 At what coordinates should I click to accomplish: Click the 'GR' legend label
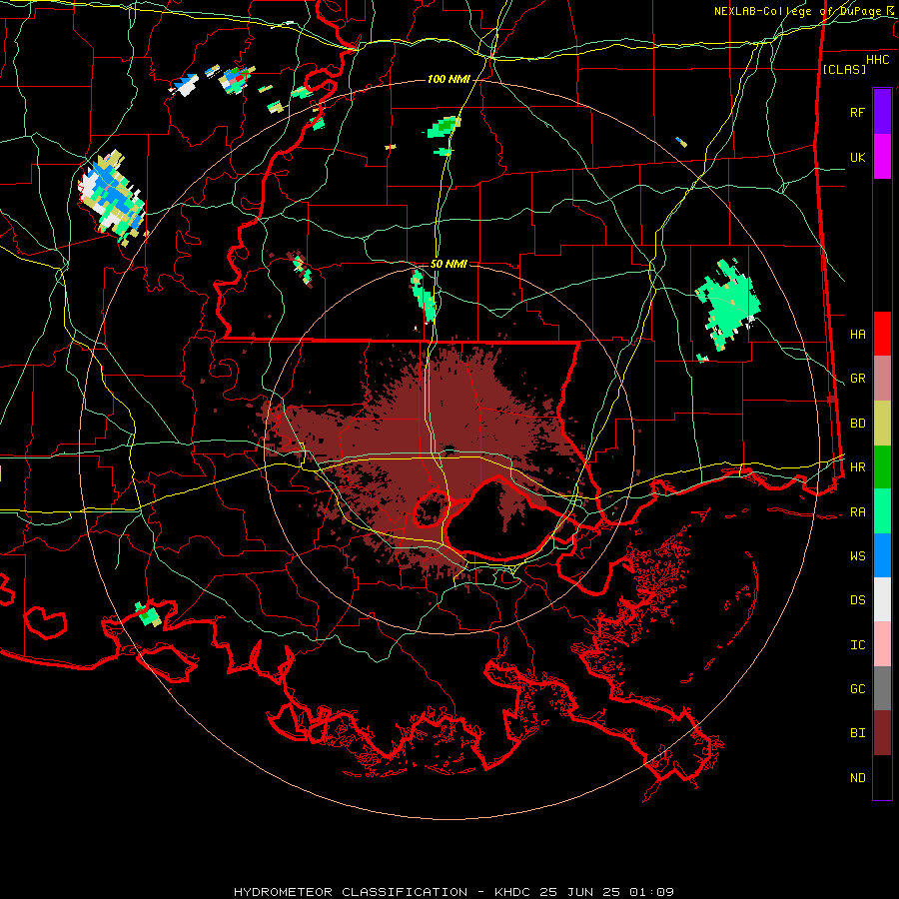click(857, 379)
